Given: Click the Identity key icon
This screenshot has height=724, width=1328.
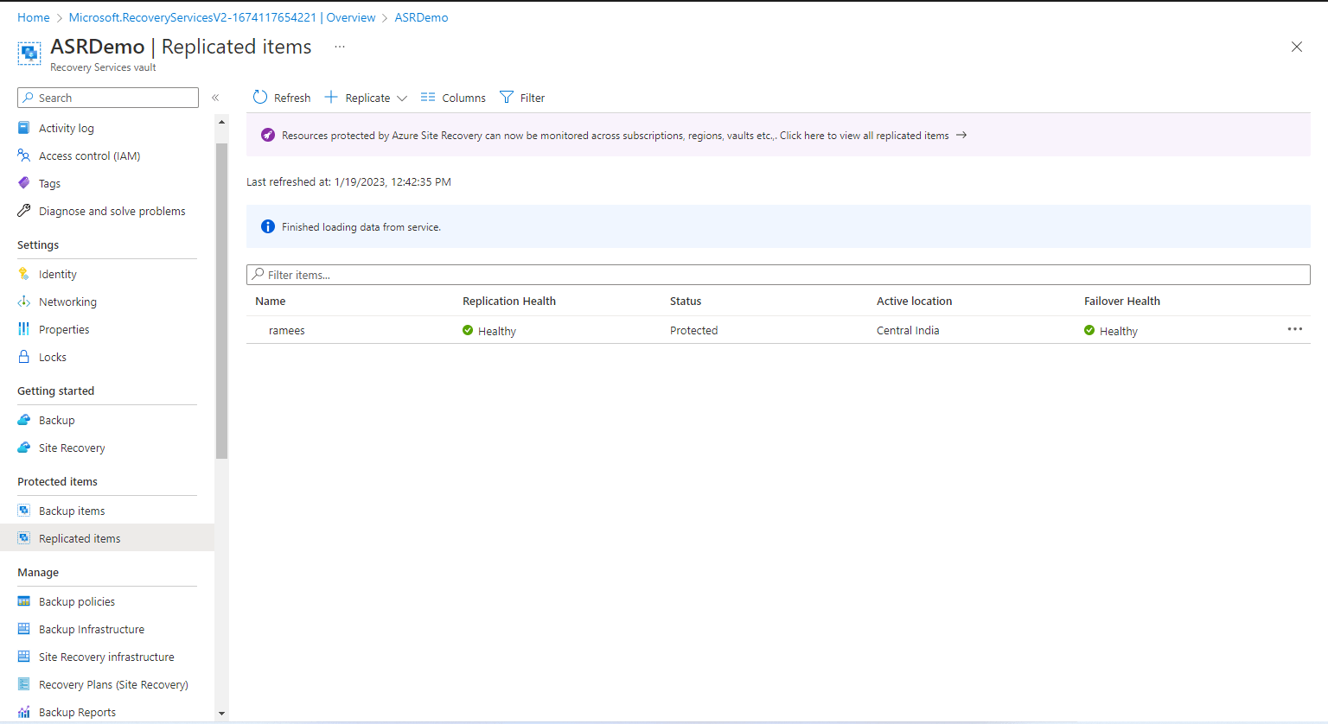Looking at the screenshot, I should point(24,274).
